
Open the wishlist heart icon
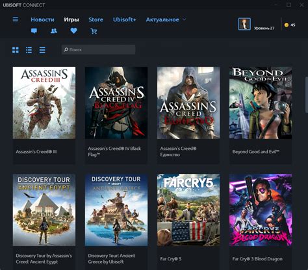coord(73,31)
